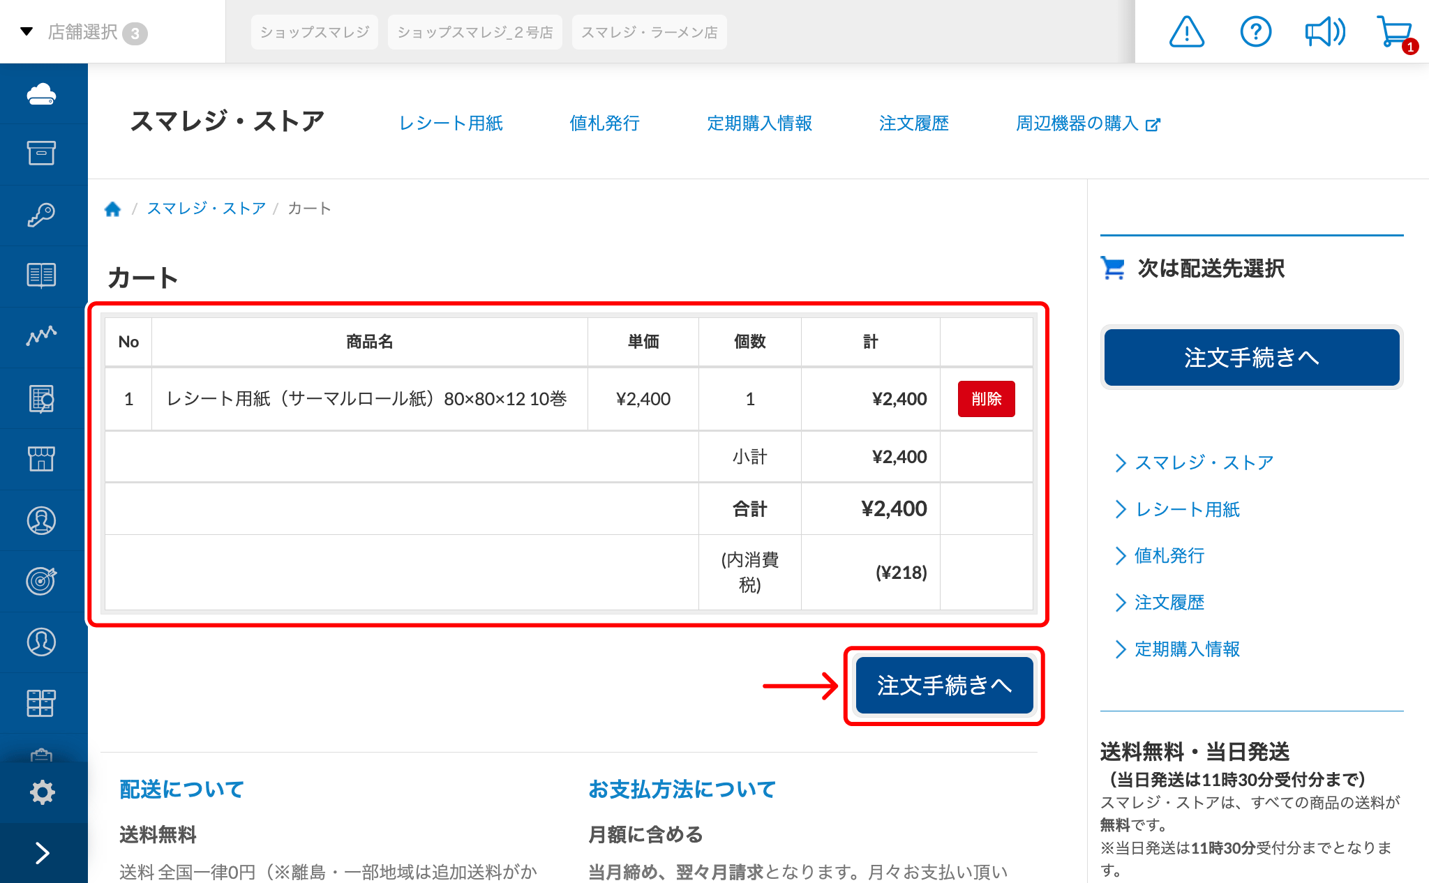
Task: Click 注文手続きへ button below cart table
Action: point(944,686)
